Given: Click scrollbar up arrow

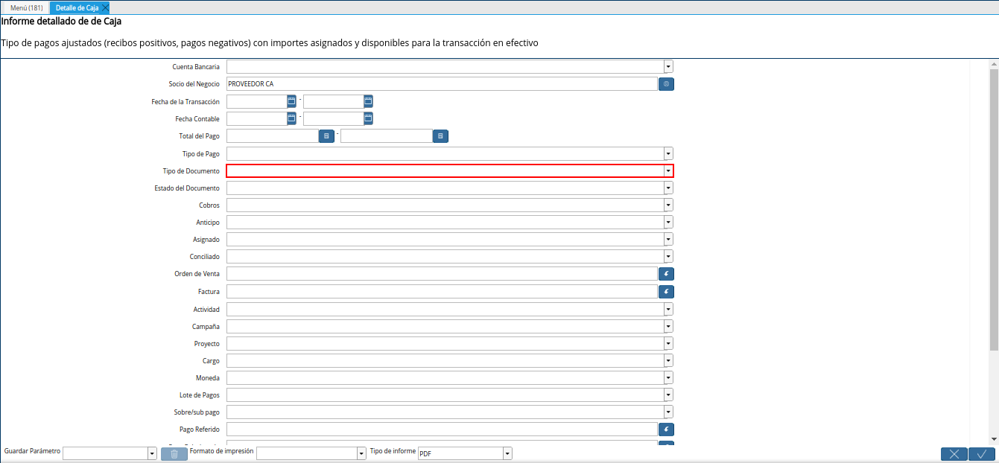Looking at the screenshot, I should pos(994,64).
